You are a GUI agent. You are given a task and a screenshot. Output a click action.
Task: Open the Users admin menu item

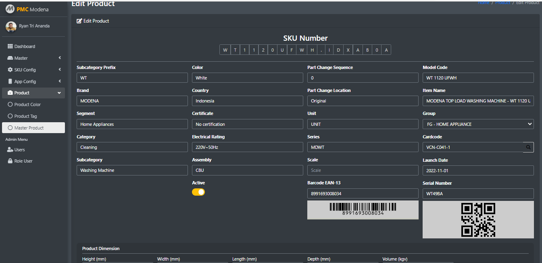(33, 150)
